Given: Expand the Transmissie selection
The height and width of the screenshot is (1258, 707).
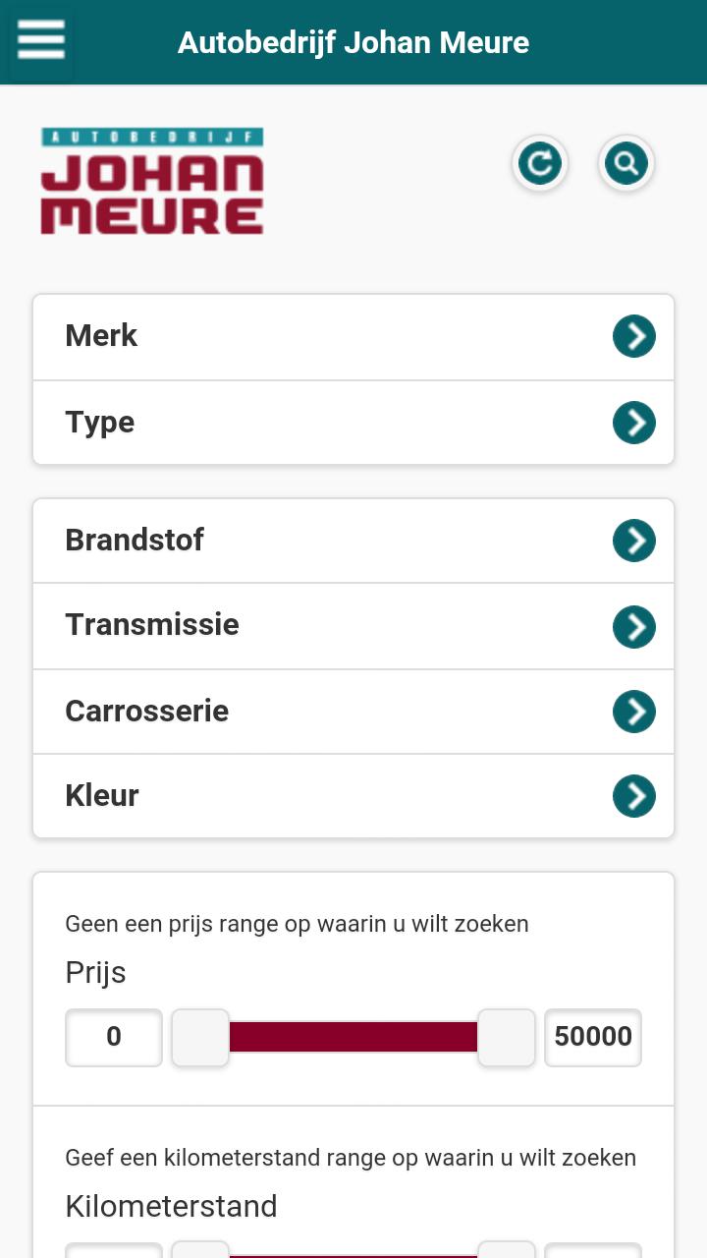Looking at the screenshot, I should pyautogui.click(x=633, y=625).
